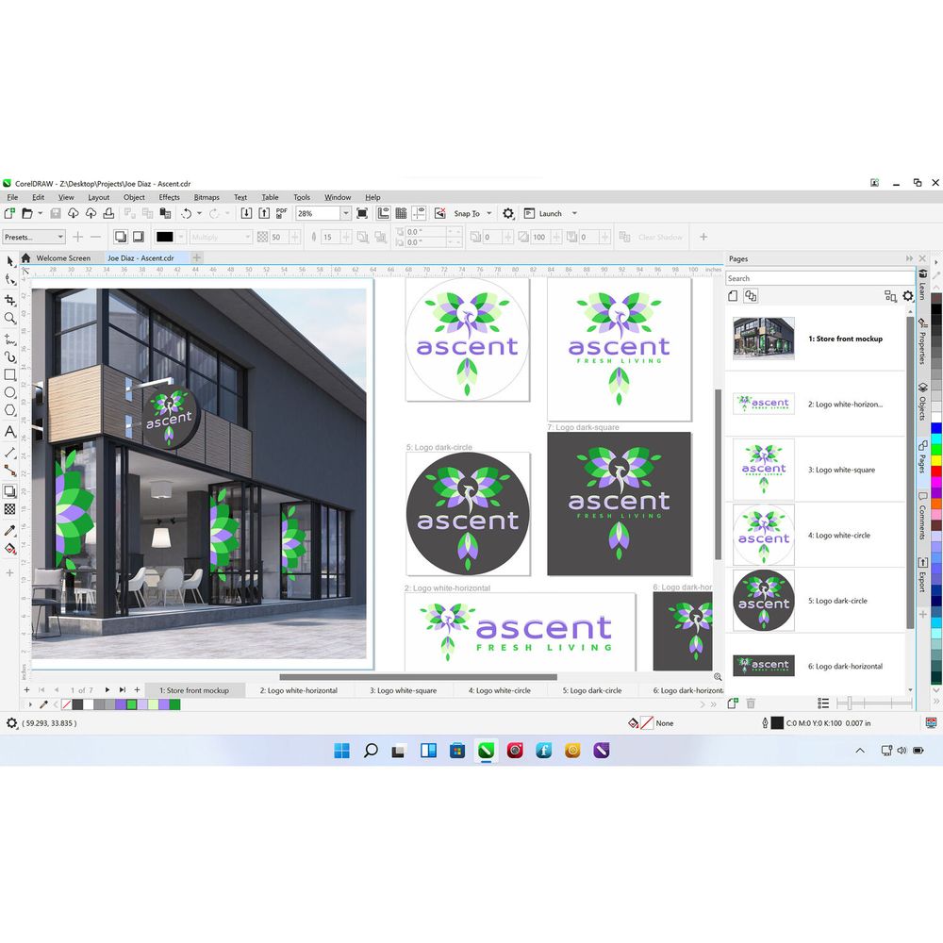This screenshot has height=943, width=943.
Task: Toggle Pages docker list view
Action: point(823,703)
